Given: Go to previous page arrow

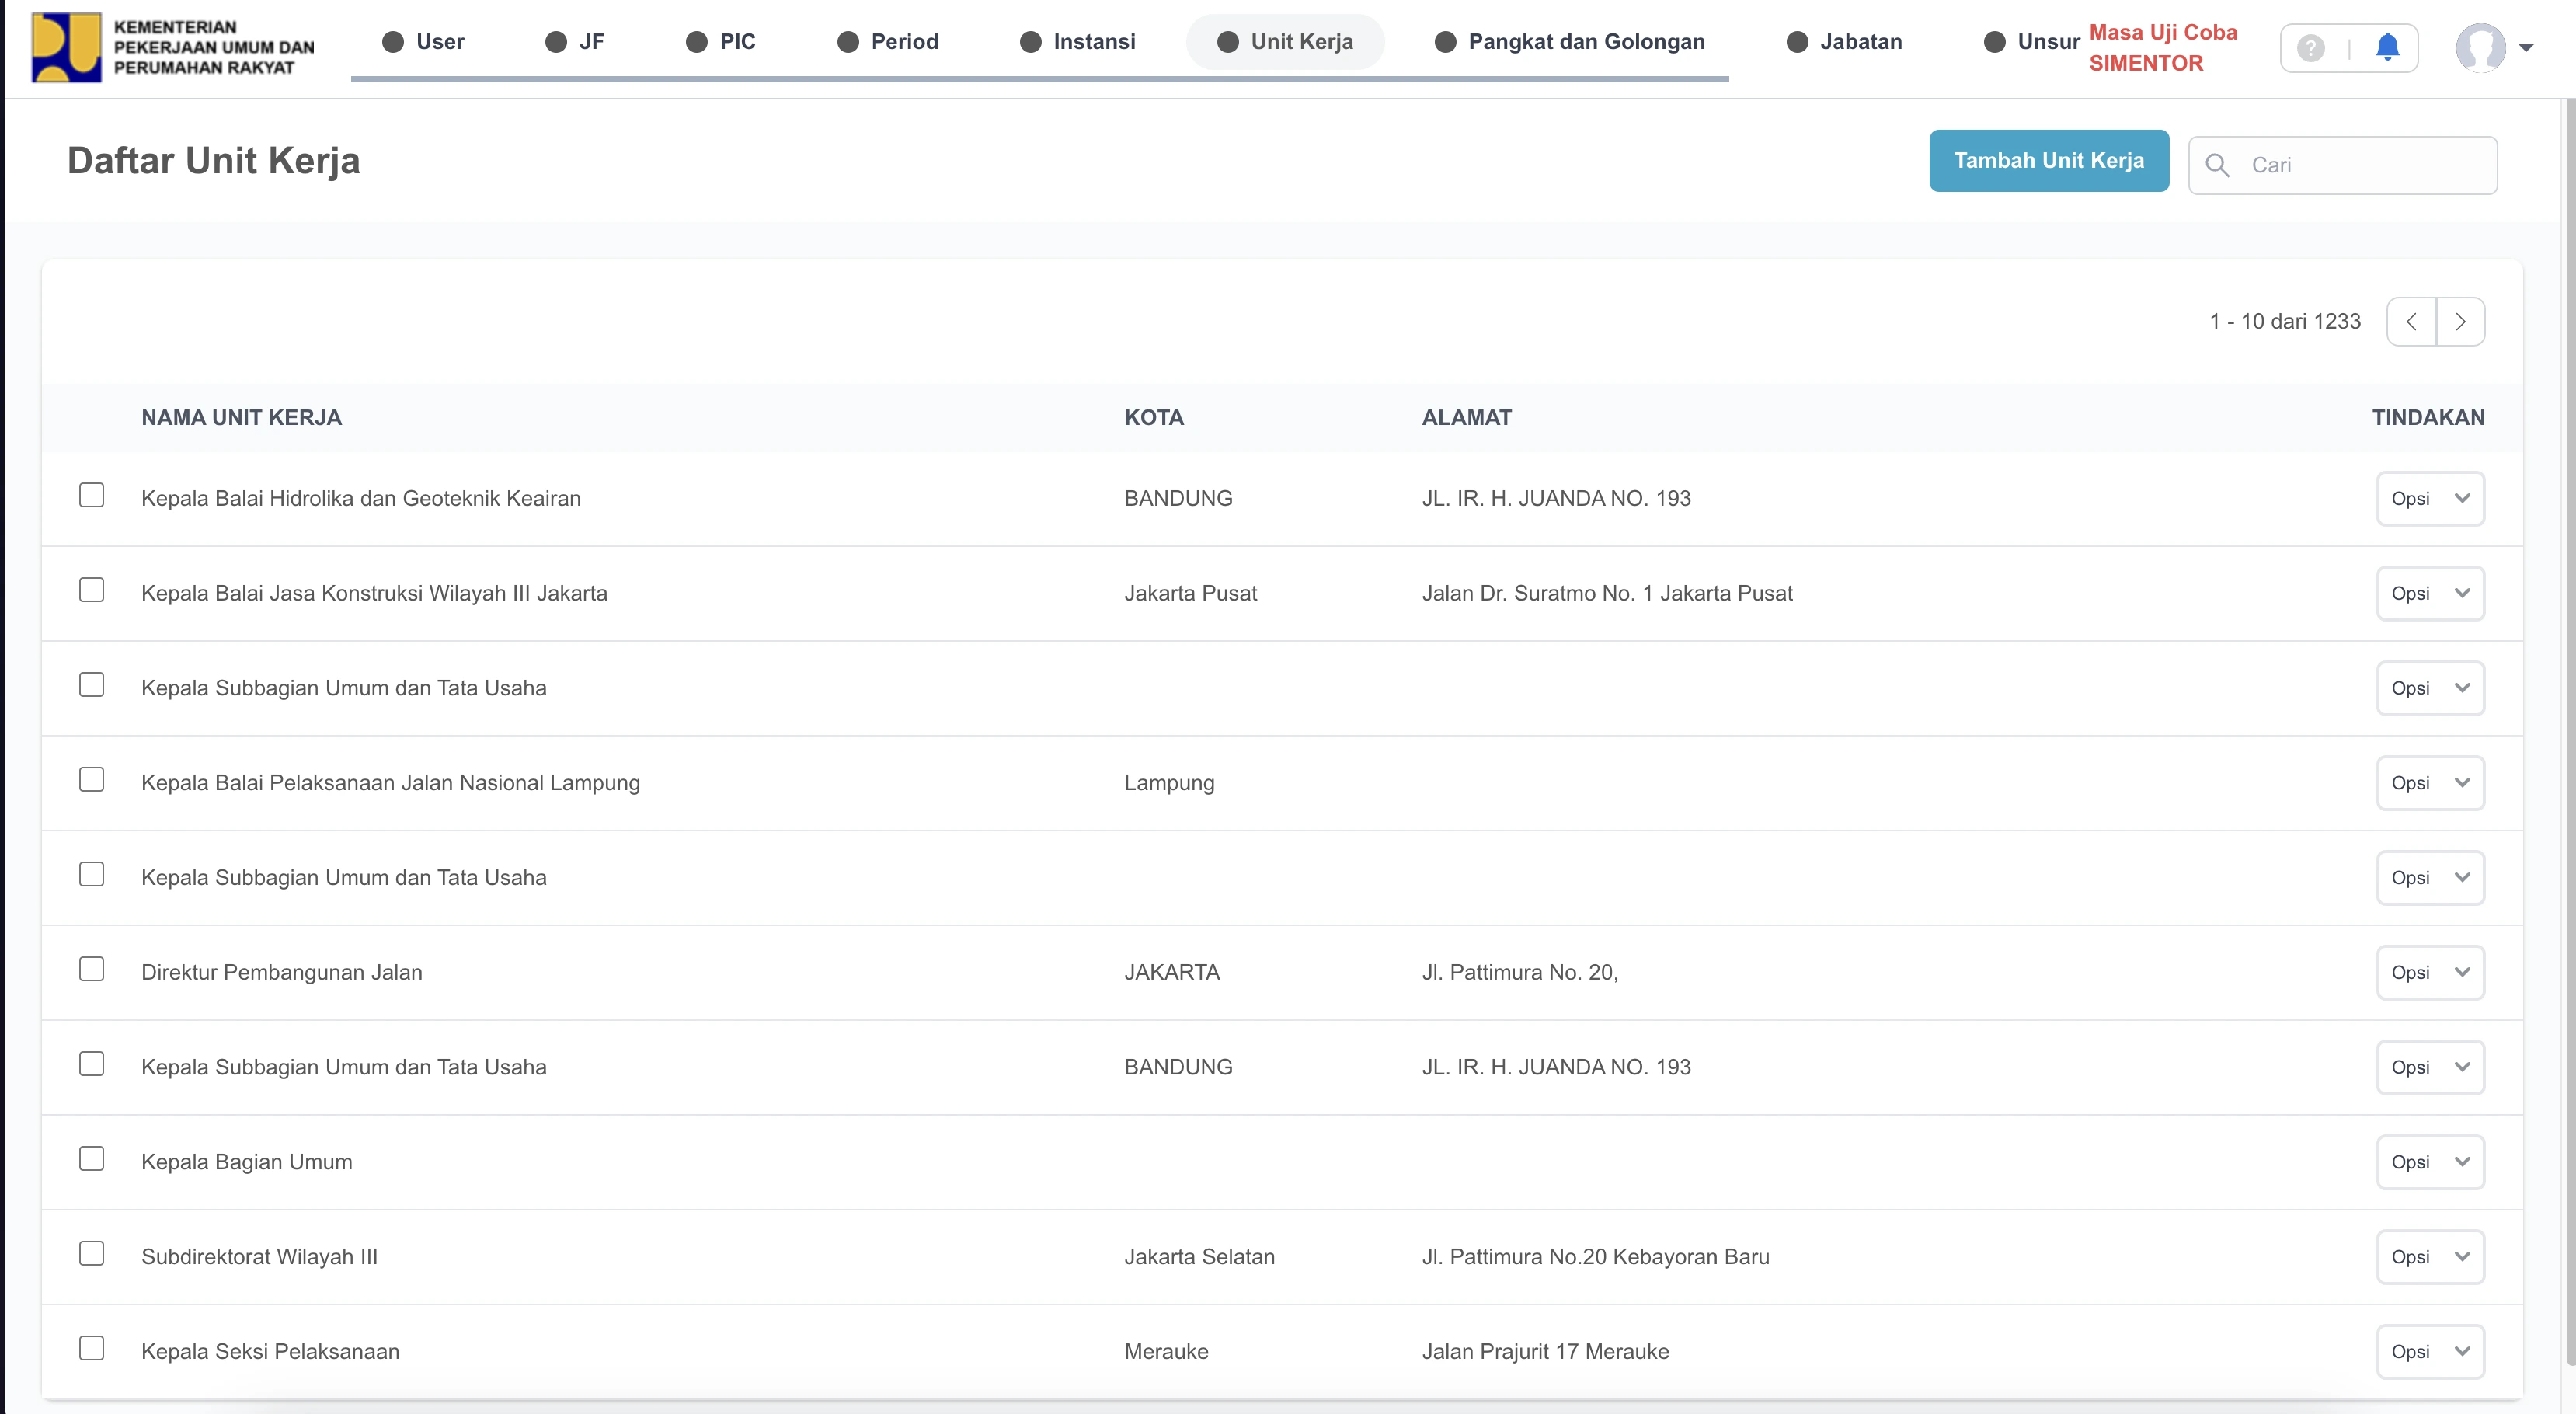Looking at the screenshot, I should pos(2411,322).
